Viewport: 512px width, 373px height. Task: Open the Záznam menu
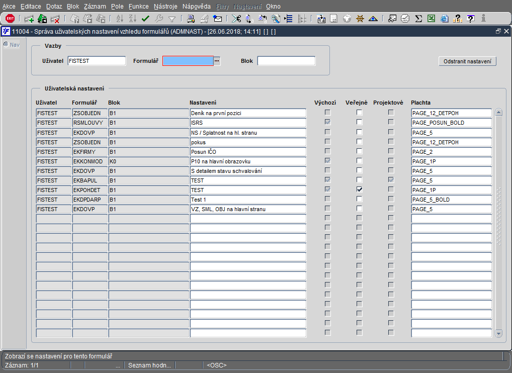point(95,7)
